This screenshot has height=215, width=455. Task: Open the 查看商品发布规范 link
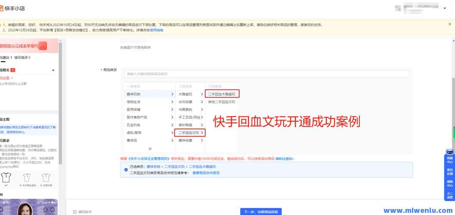pos(206,173)
